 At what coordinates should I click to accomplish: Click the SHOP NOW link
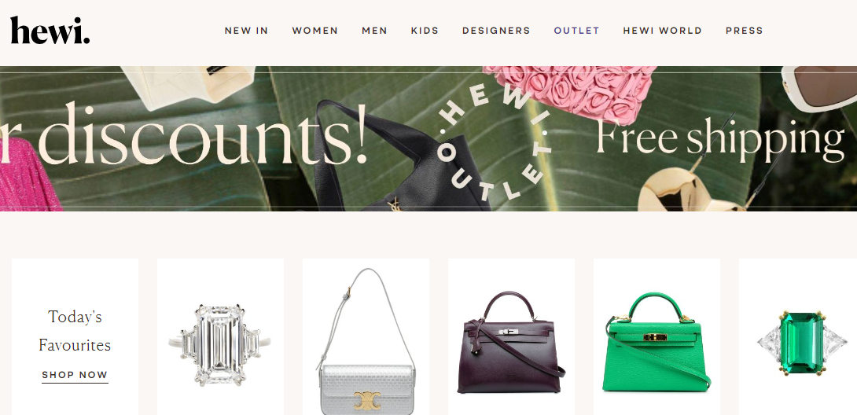click(75, 375)
